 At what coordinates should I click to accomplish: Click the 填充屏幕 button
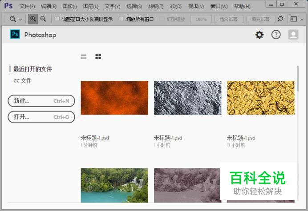click(x=260, y=19)
